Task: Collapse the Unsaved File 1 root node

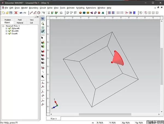Action: coord(3,26)
